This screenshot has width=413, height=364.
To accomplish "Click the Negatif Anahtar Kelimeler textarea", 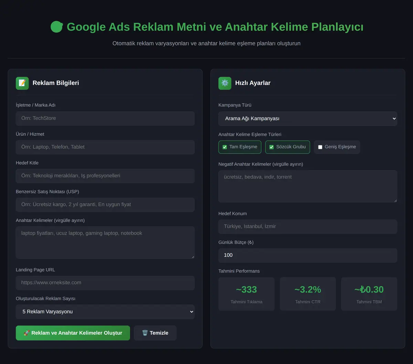I will click(308, 186).
